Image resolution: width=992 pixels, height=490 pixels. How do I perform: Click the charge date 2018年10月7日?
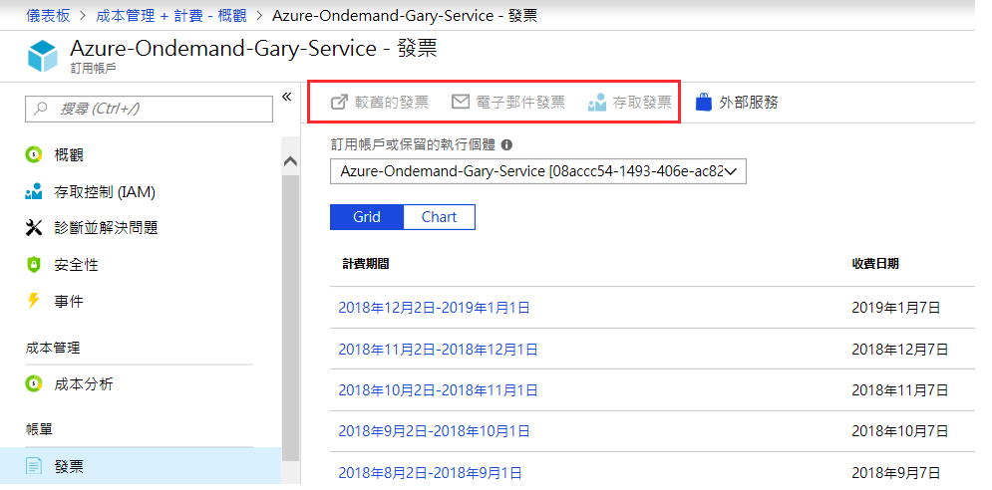pos(899,431)
